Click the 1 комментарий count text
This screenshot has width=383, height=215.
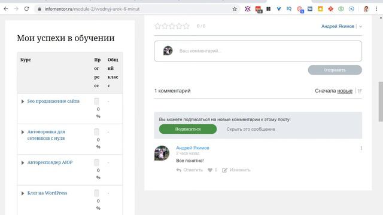(x=172, y=91)
